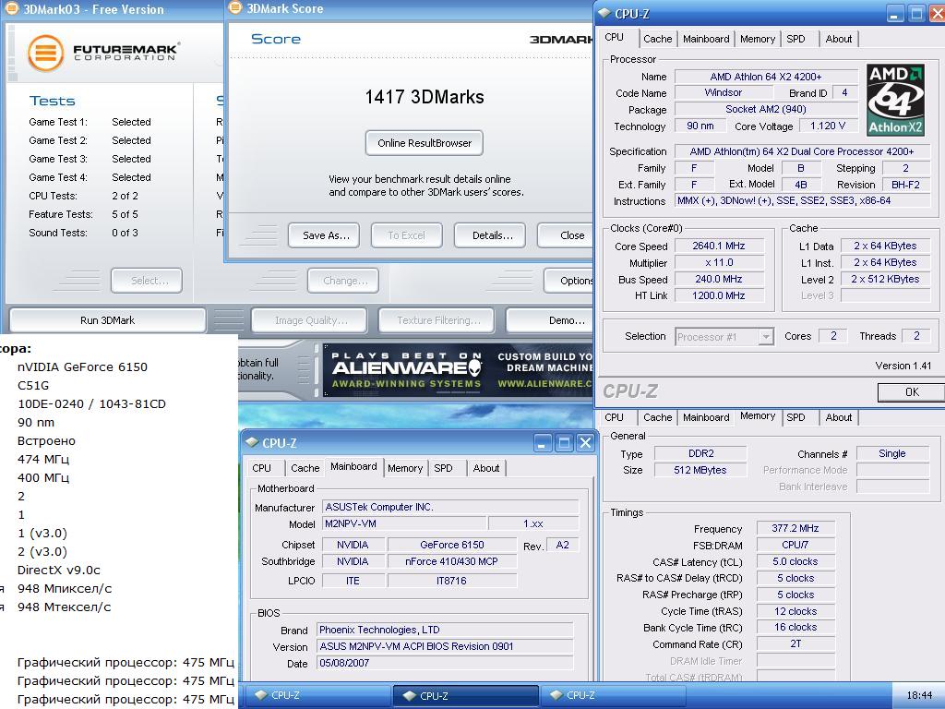The width and height of the screenshot is (945, 709).
Task: Click the Windsor code name value
Action: pyautogui.click(x=724, y=93)
